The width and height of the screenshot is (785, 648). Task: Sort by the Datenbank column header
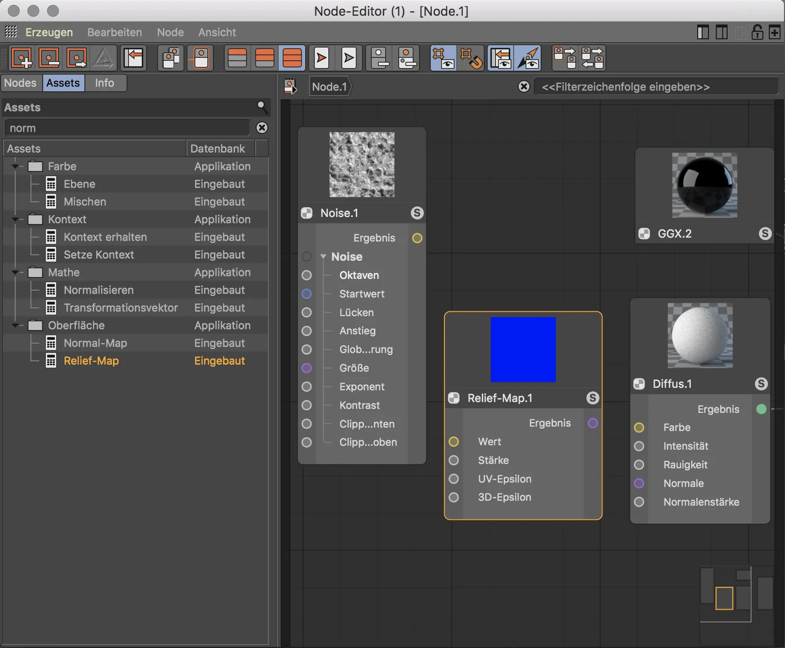221,148
